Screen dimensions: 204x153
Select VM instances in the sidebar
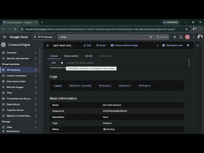19,70
